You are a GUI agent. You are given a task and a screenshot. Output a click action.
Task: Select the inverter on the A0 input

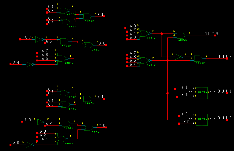point(30,145)
